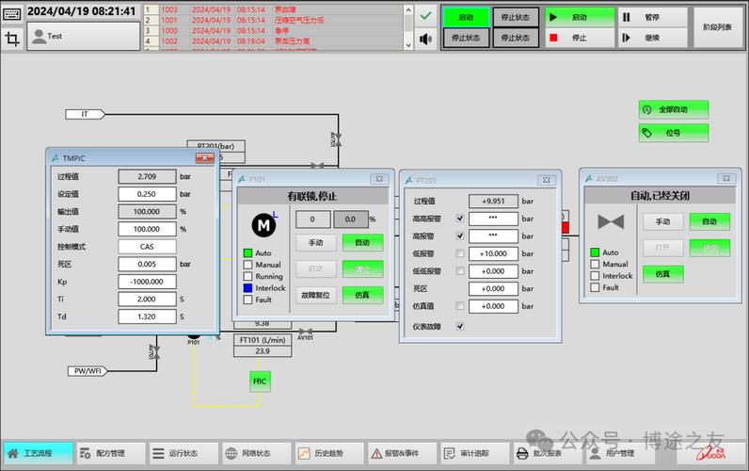Click the AV101 valve symbol on diagram
Viewport: 749px width, 471px height.
(x=306, y=331)
